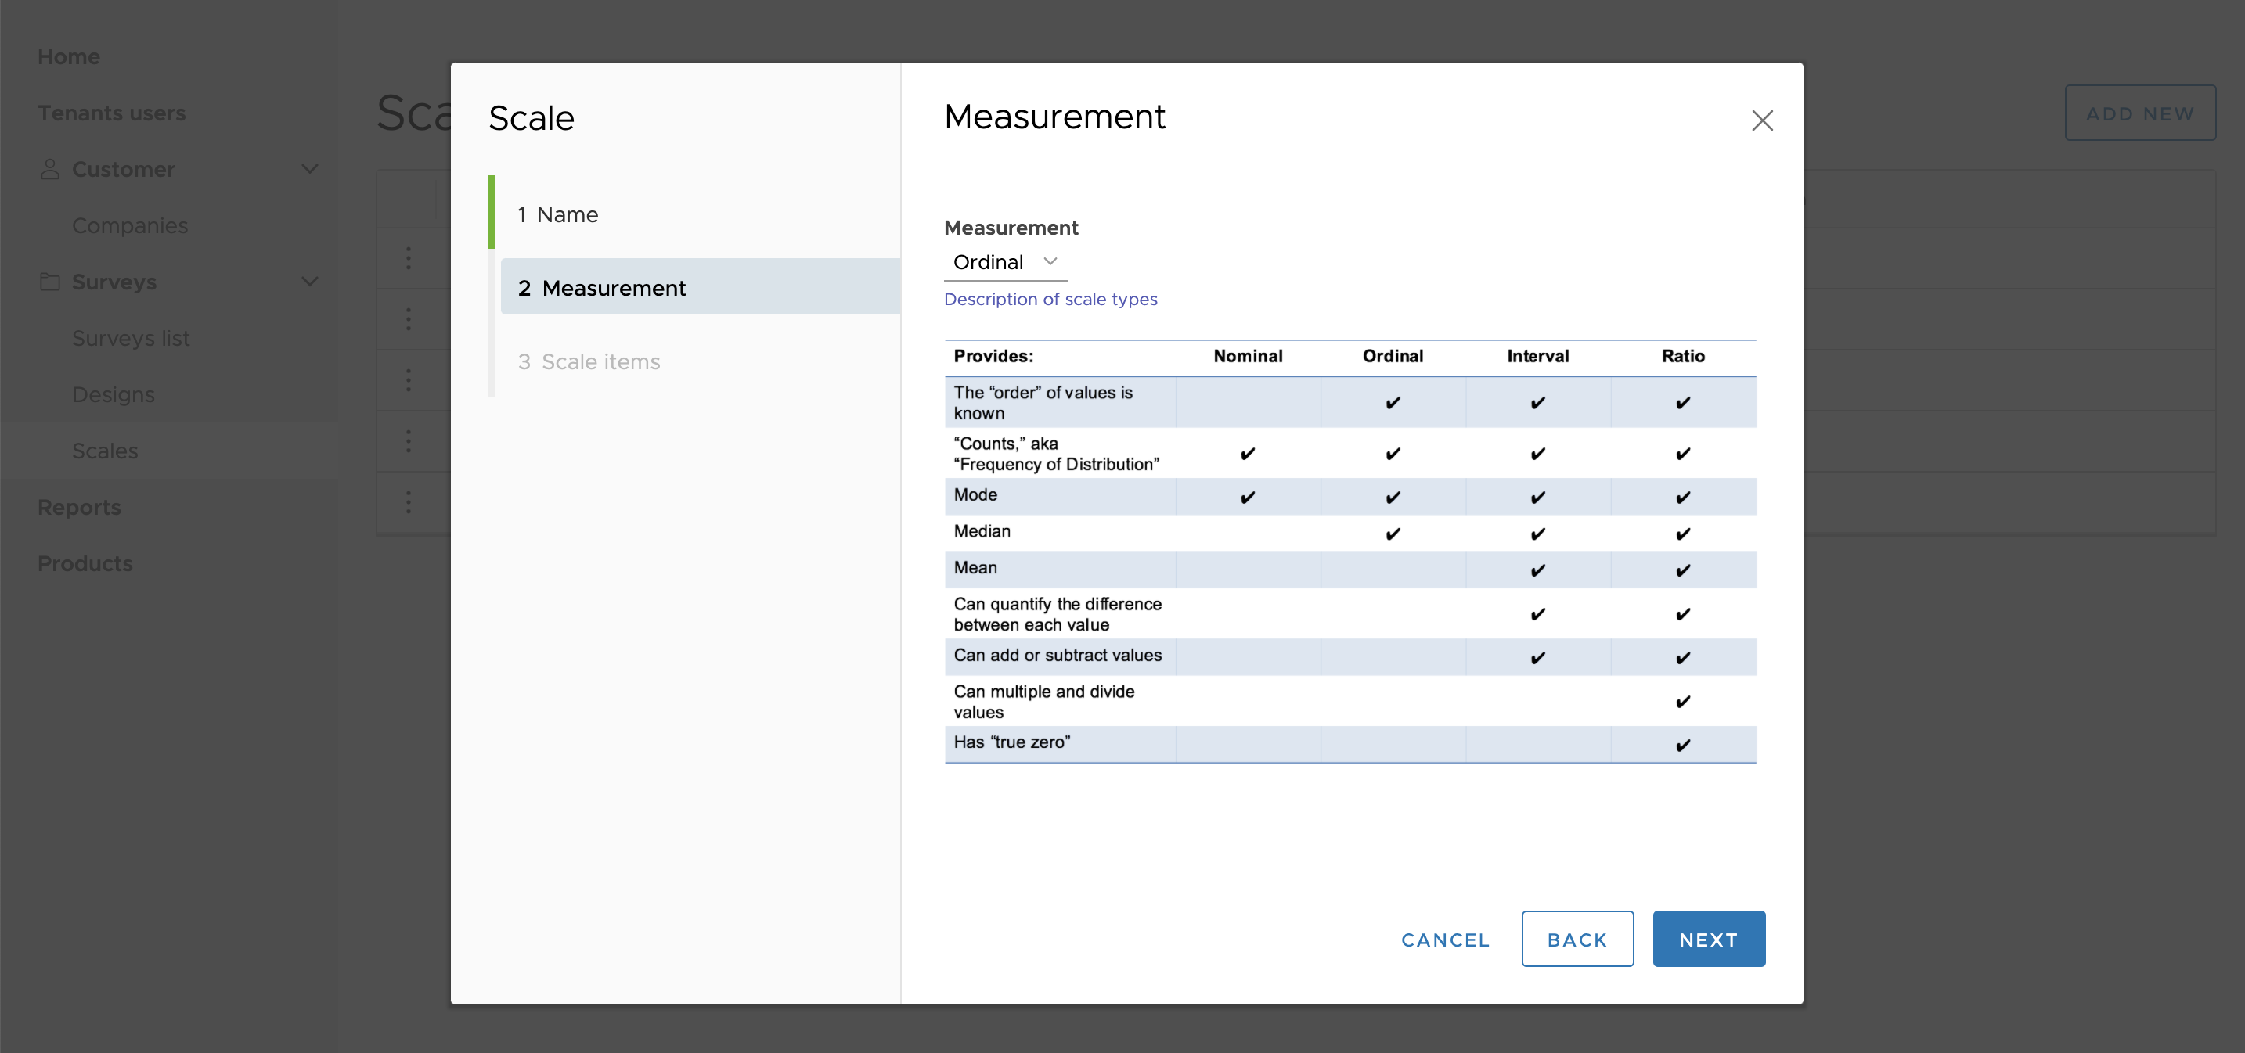Click the Ordinal checkmark in Mode row
2245x1053 pixels.
[x=1393, y=498]
